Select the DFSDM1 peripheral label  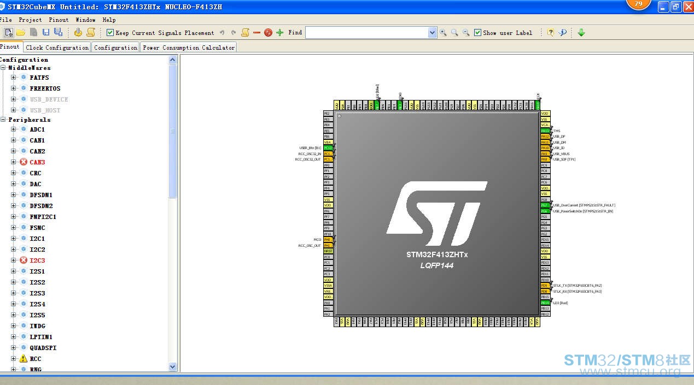point(41,195)
